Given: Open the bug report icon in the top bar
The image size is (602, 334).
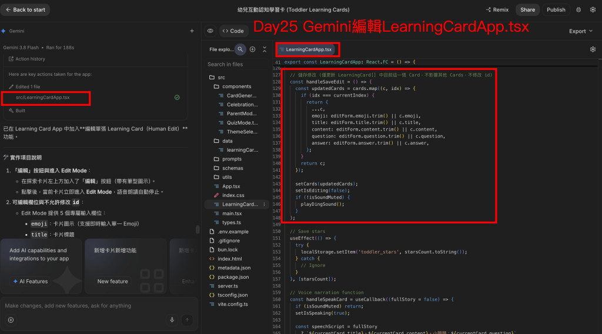Looking at the screenshot, I should point(578,9).
